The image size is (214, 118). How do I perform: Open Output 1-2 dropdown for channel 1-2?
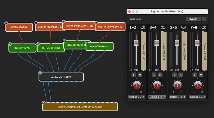136,97
